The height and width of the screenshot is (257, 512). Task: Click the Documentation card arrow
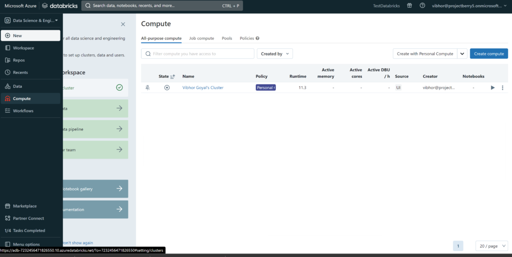pyautogui.click(x=119, y=209)
